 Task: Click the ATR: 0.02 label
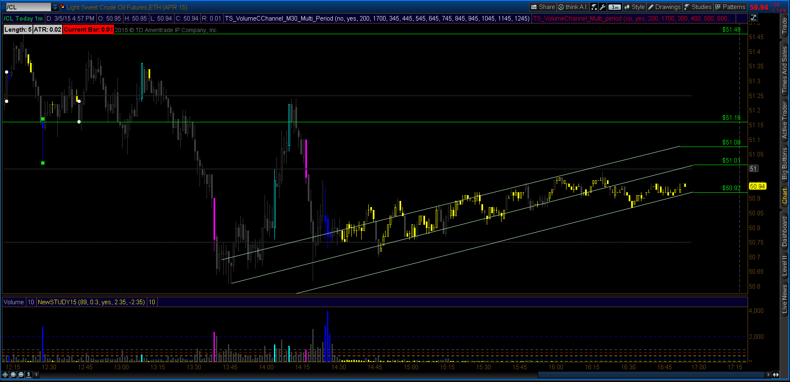pos(48,30)
